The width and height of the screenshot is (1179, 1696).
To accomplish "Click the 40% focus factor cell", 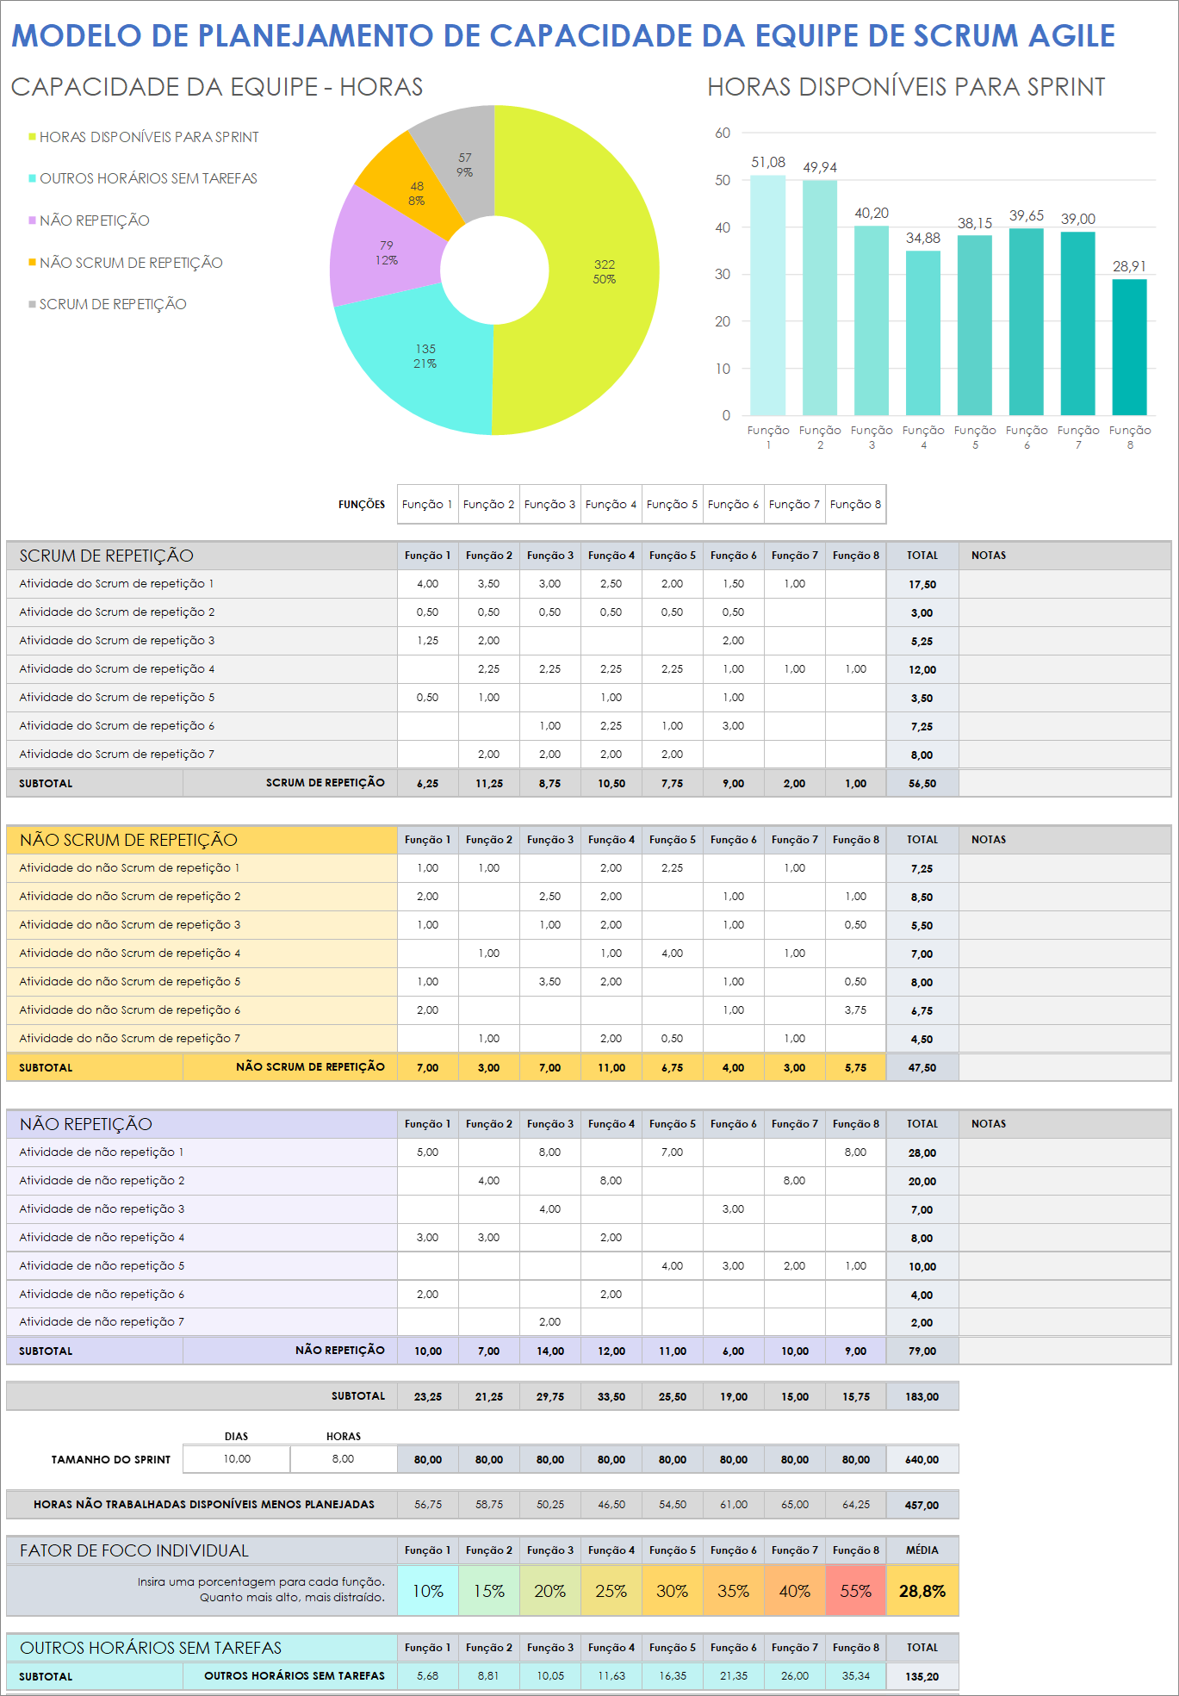I will click(x=795, y=1591).
